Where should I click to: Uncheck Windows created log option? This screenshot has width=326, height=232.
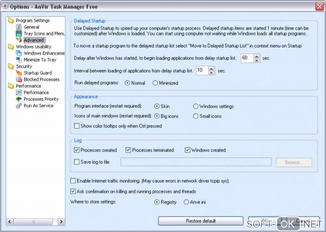(188, 150)
